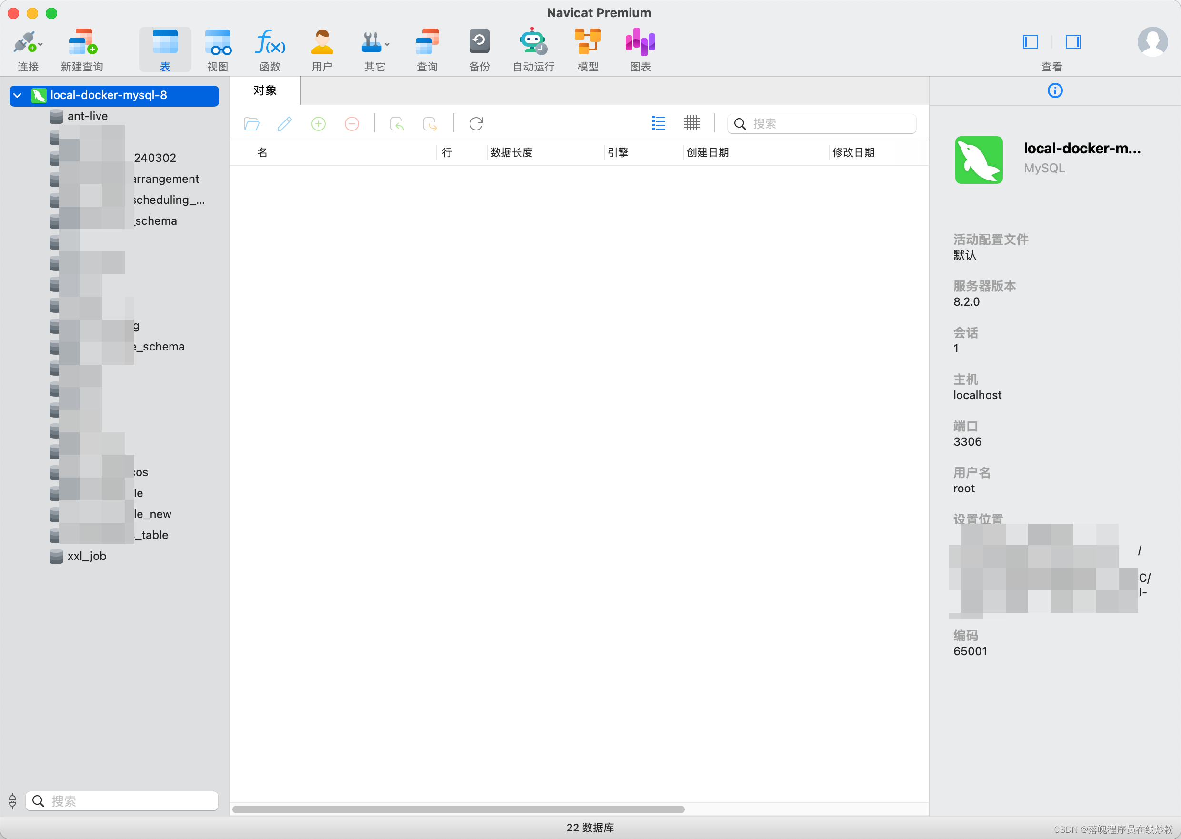The height and width of the screenshot is (839, 1181).
Task: Click the MySQL dolphin connection thumbnail
Action: click(979, 160)
